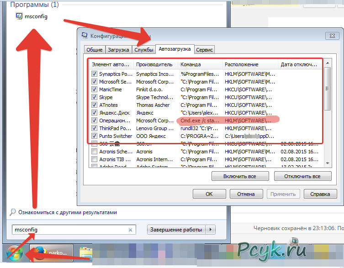Disable the Skype startup entry
Screen dimensions: 344x268
point(94,97)
